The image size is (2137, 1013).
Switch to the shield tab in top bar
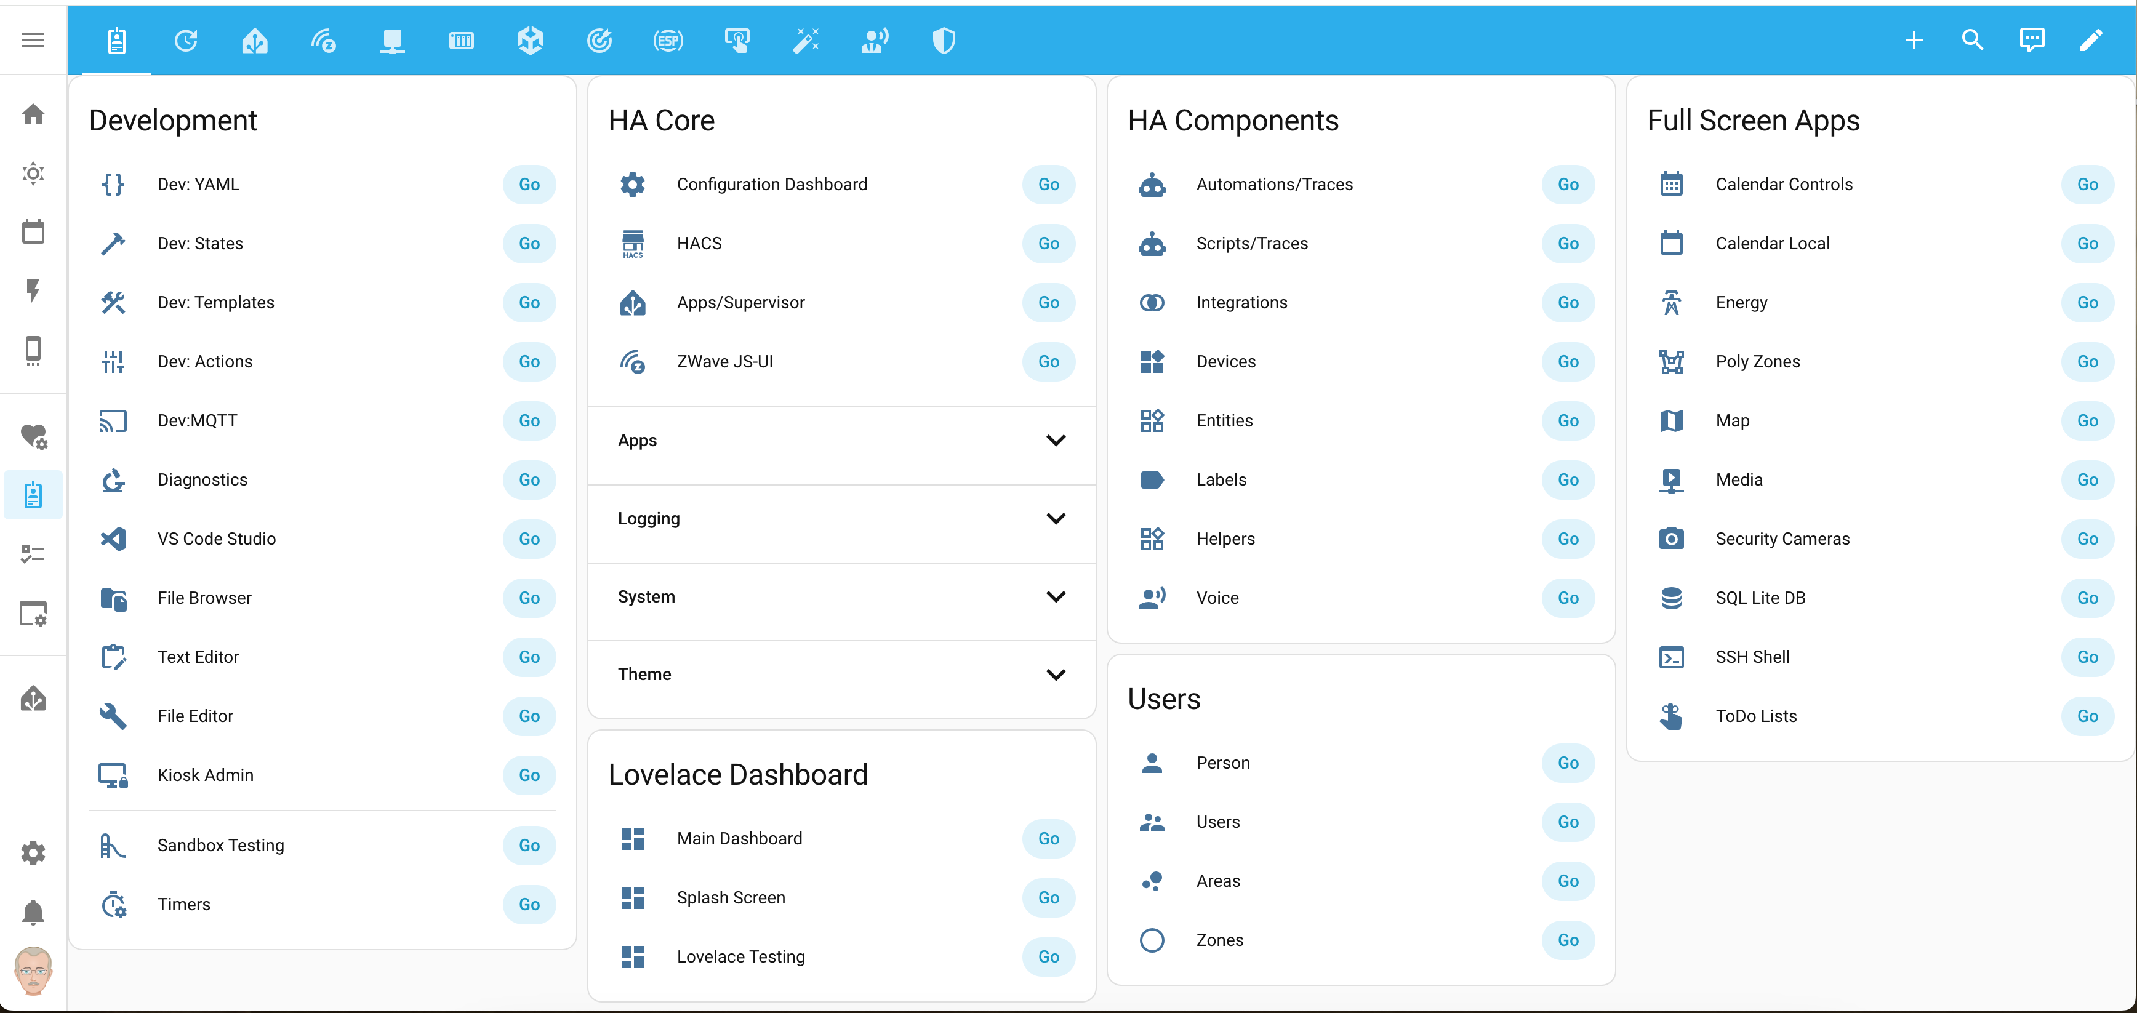coord(944,40)
